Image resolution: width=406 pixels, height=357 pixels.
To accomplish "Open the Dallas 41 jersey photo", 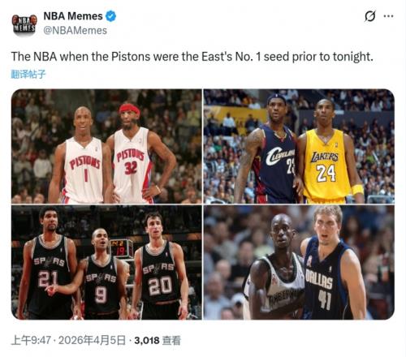I will (x=299, y=262).
